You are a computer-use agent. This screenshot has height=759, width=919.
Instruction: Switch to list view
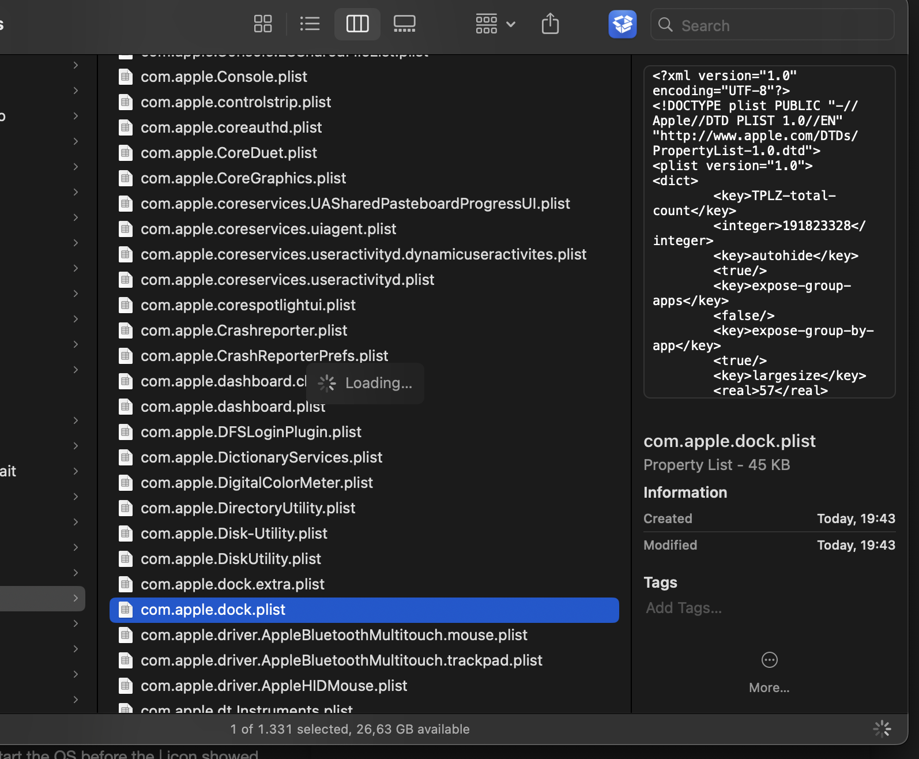point(310,24)
